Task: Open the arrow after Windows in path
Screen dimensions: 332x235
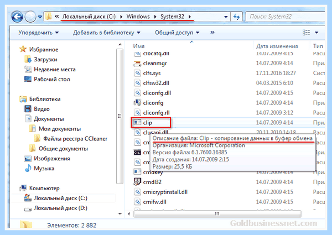Action: coord(155,17)
